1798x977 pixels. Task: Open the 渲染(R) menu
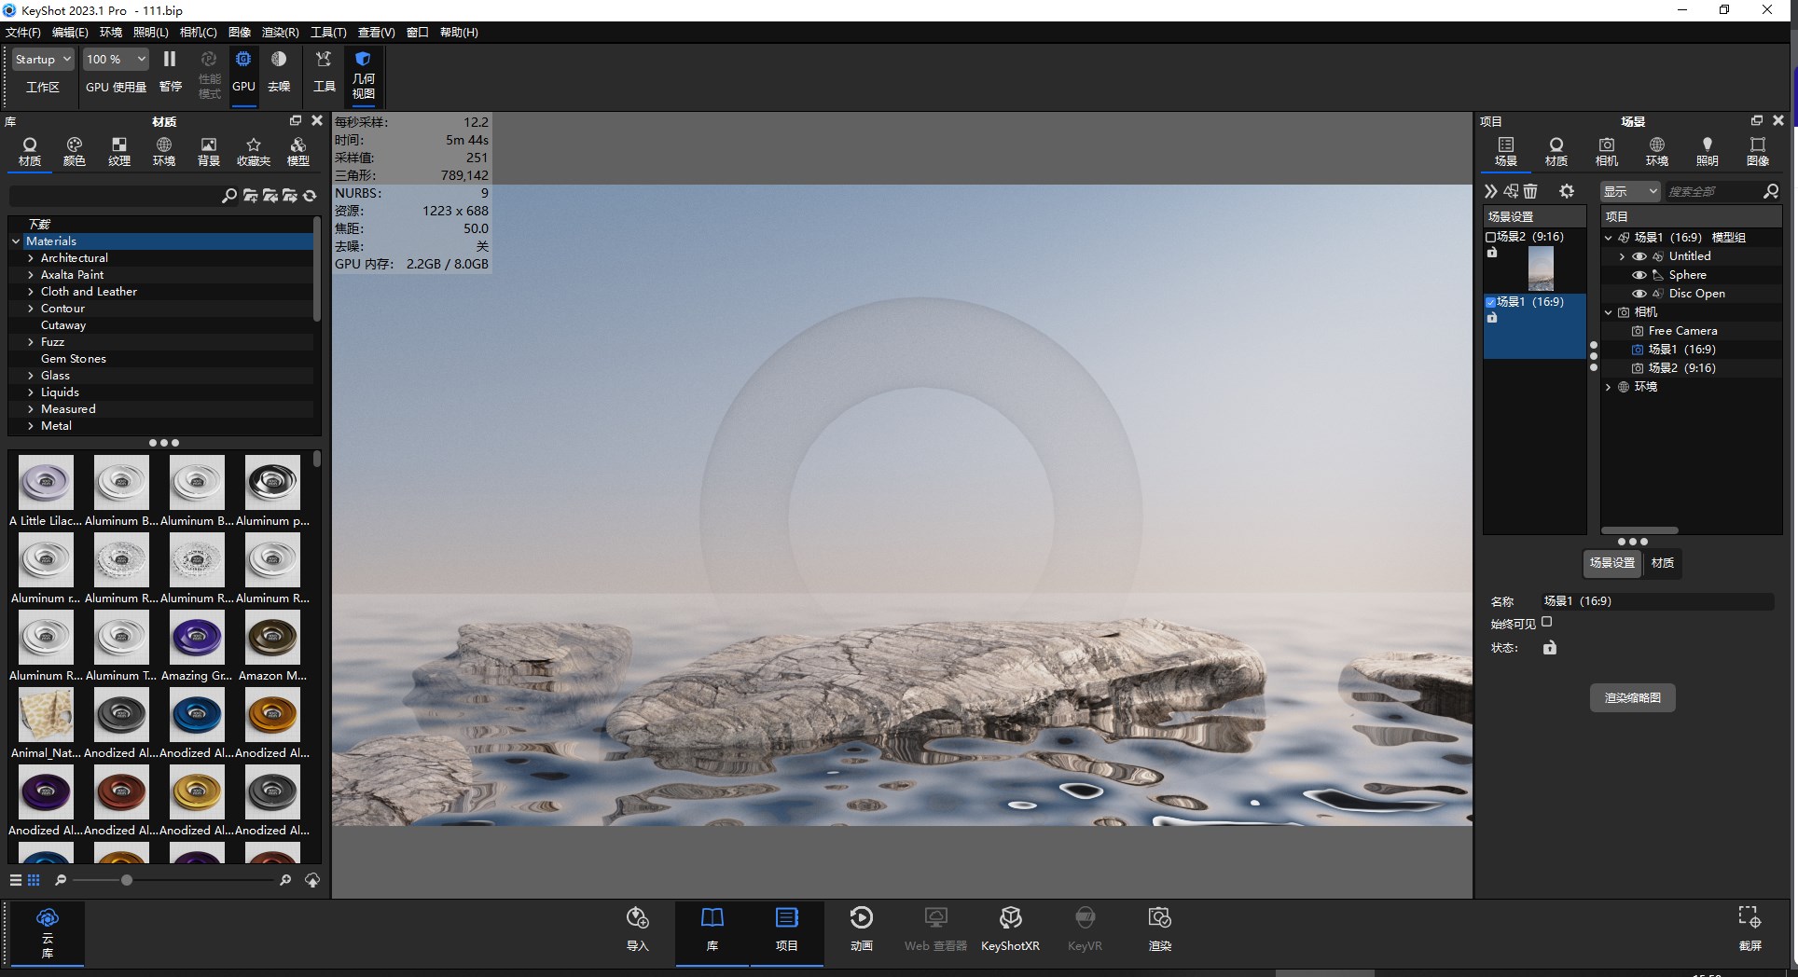[x=280, y=33]
